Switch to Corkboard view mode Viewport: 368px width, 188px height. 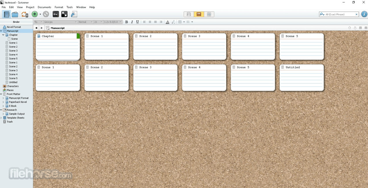[199, 14]
